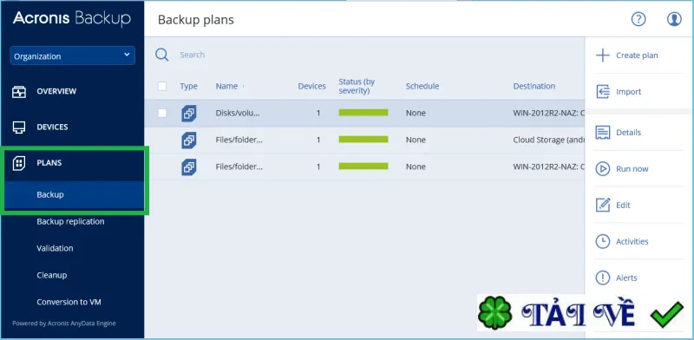The width and height of the screenshot is (694, 340).
Task: Select the PLANS menu label
Action: click(x=49, y=163)
